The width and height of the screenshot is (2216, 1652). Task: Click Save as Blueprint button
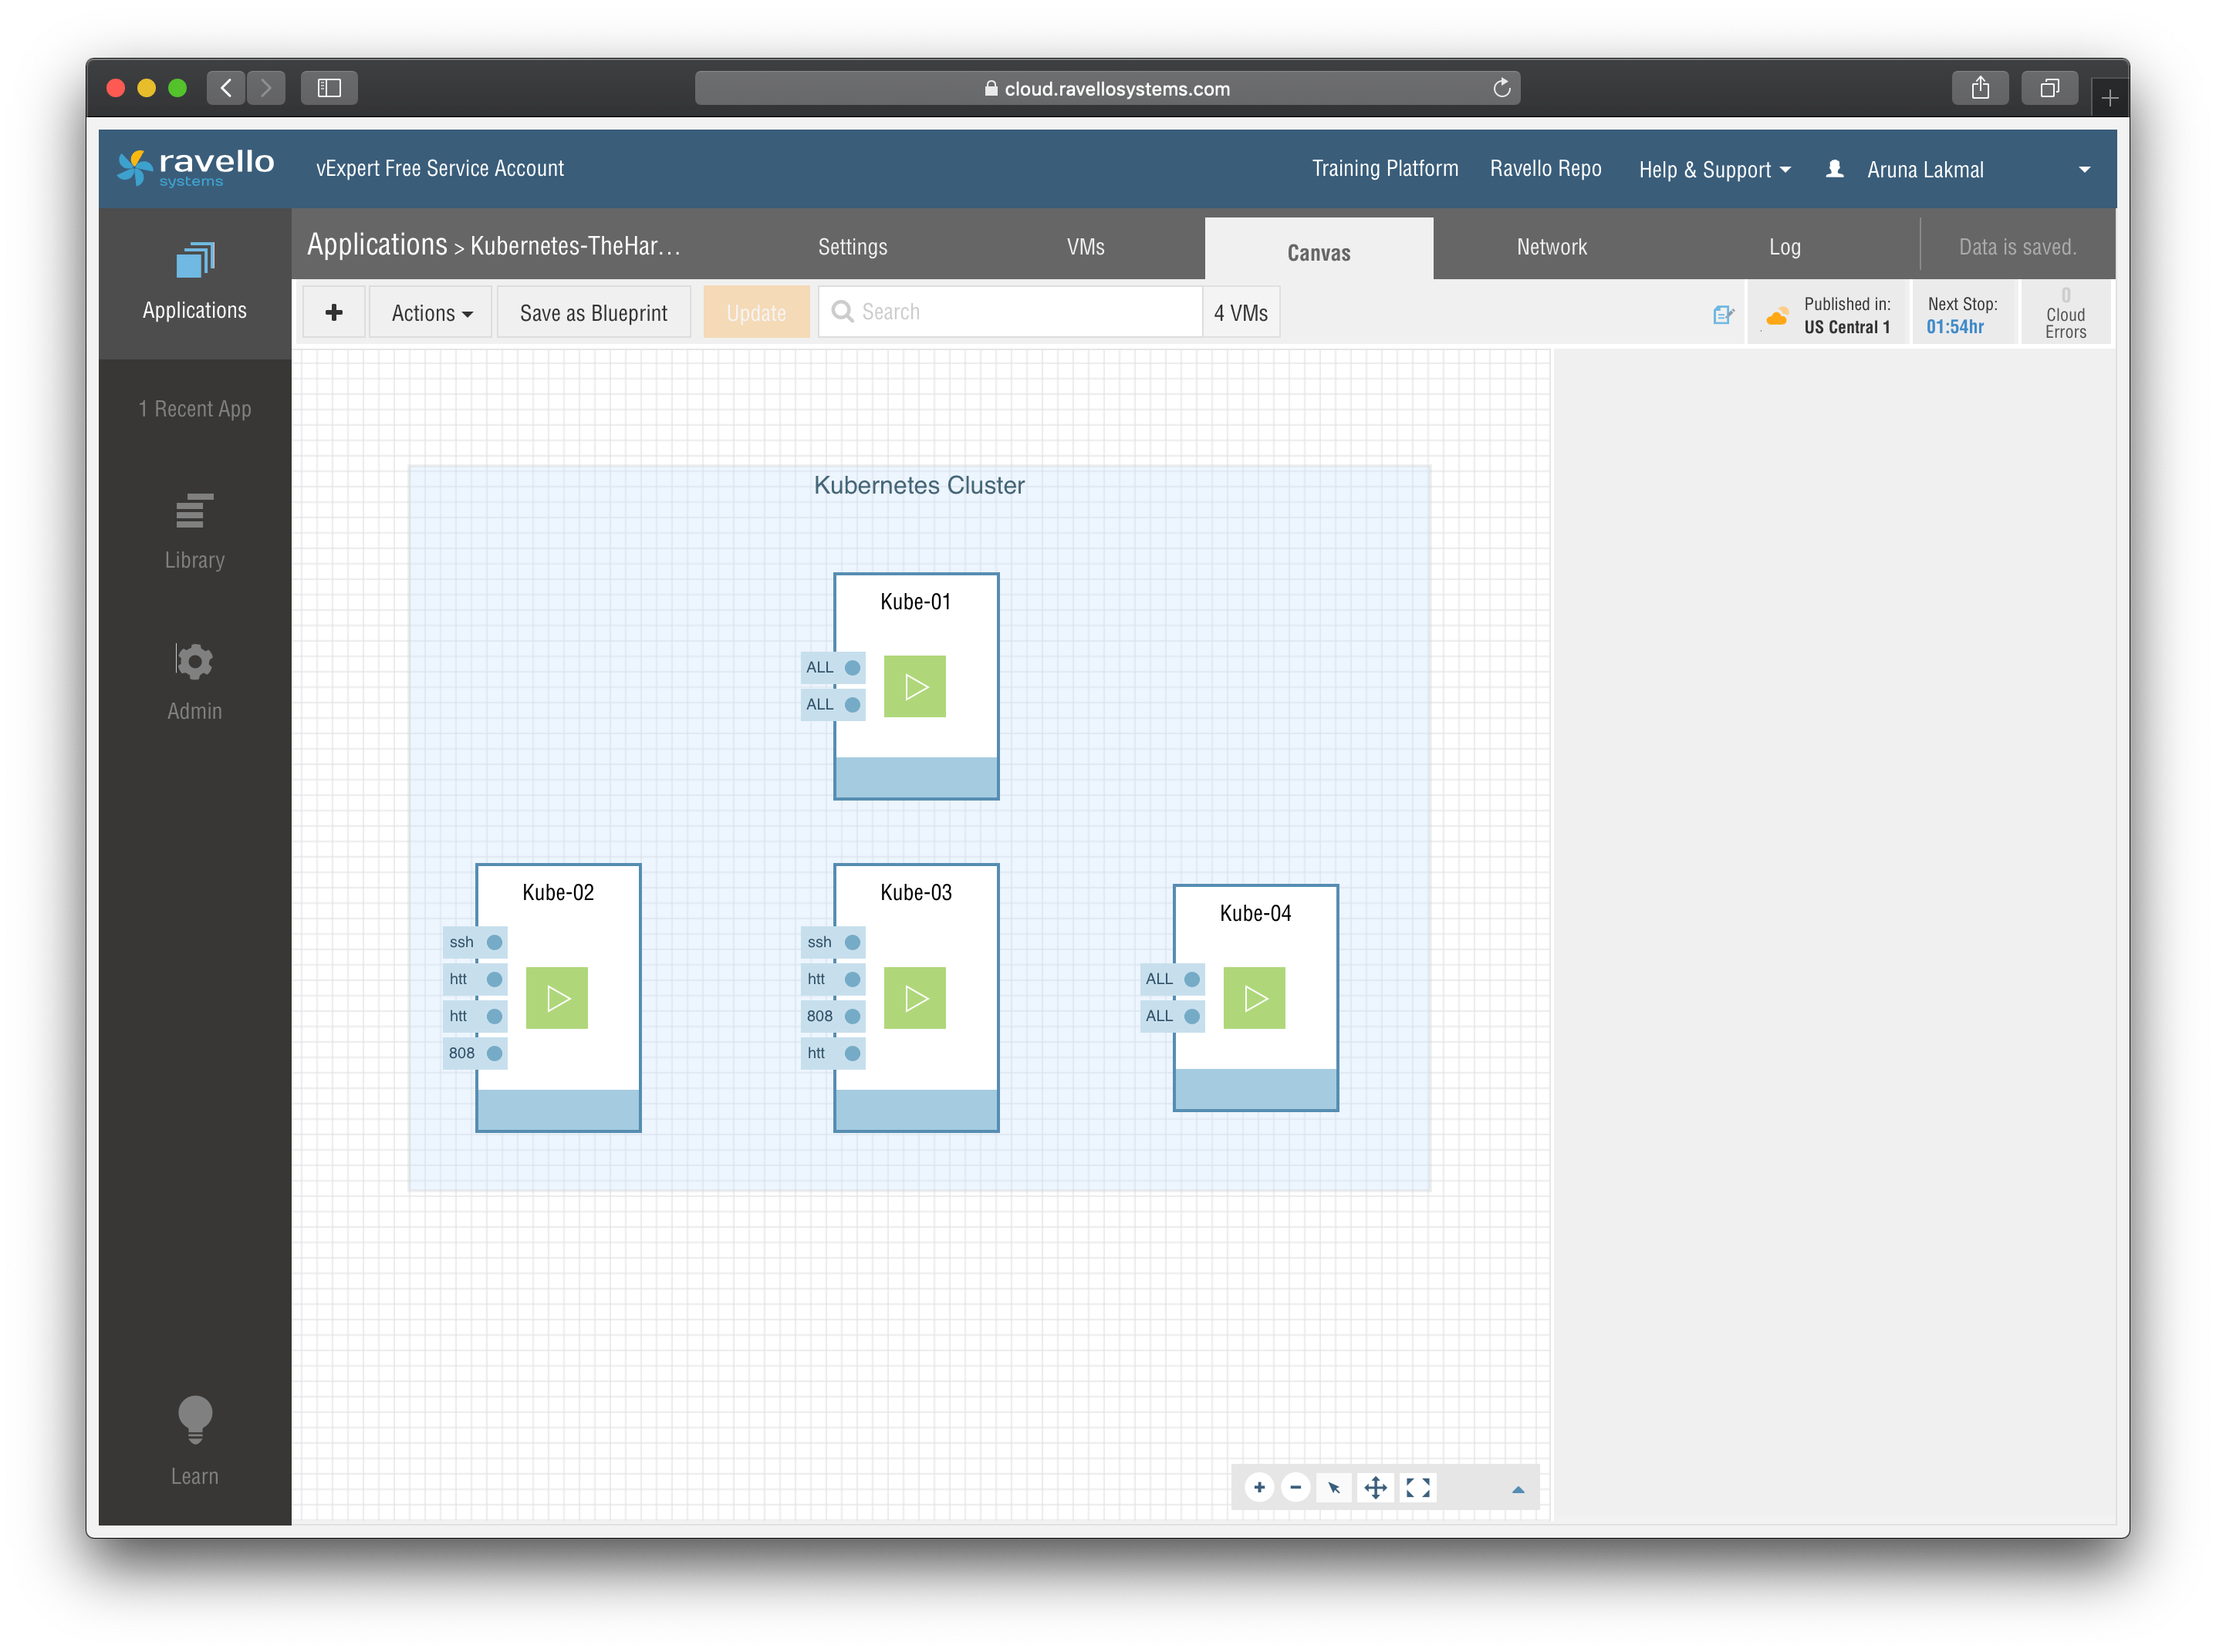point(593,313)
